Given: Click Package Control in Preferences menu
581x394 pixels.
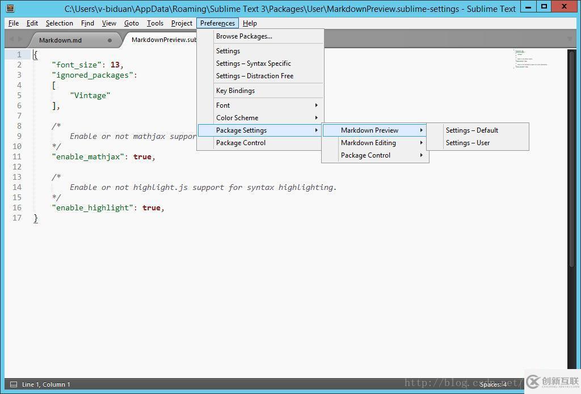Looking at the screenshot, I should point(259,143).
